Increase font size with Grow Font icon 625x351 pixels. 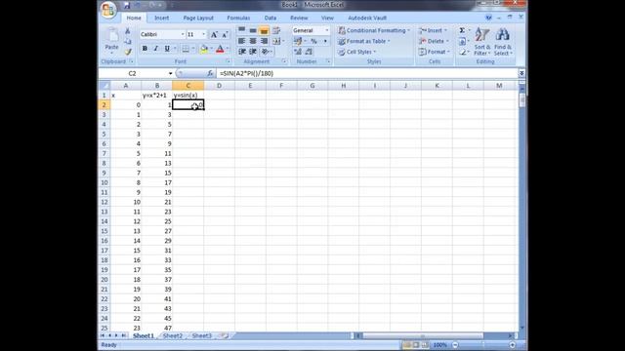click(214, 35)
